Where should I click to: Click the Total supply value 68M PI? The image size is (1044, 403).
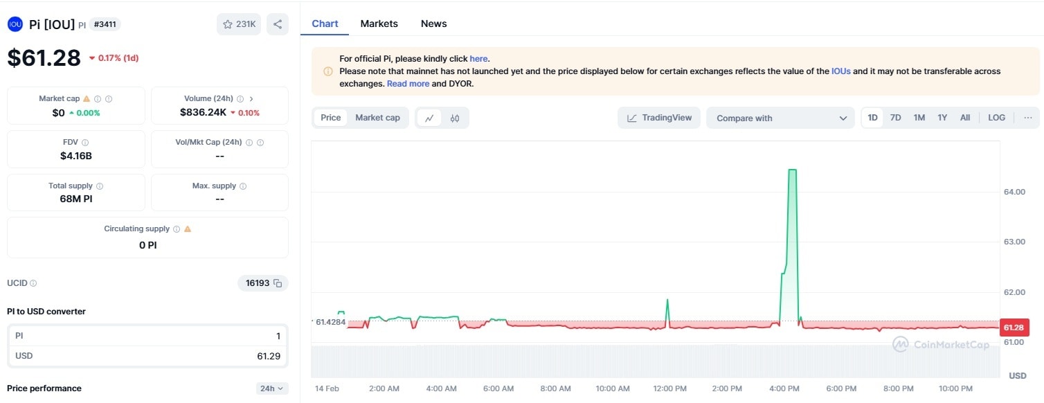click(x=76, y=199)
